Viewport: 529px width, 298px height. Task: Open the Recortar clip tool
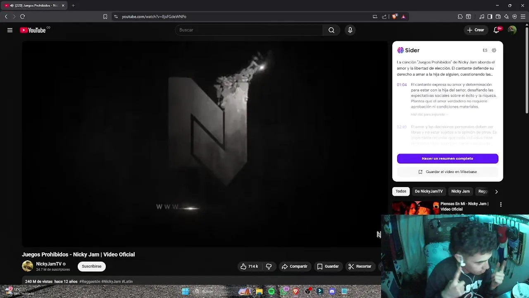[x=360, y=266]
